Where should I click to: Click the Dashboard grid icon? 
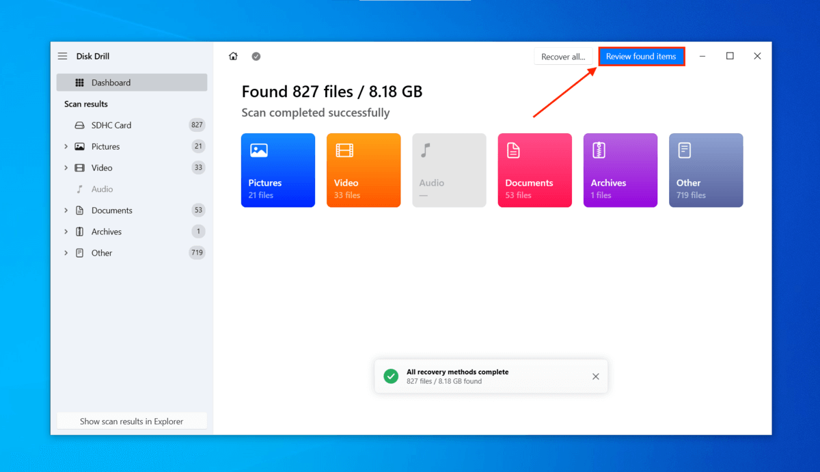pyautogui.click(x=80, y=83)
